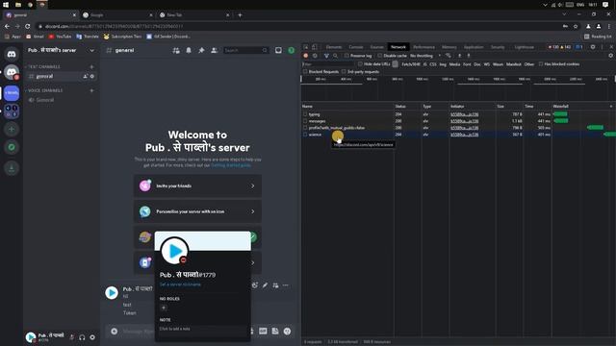616x346 pixels.
Task: Add a voice channel with plus icon
Action: [92, 90]
